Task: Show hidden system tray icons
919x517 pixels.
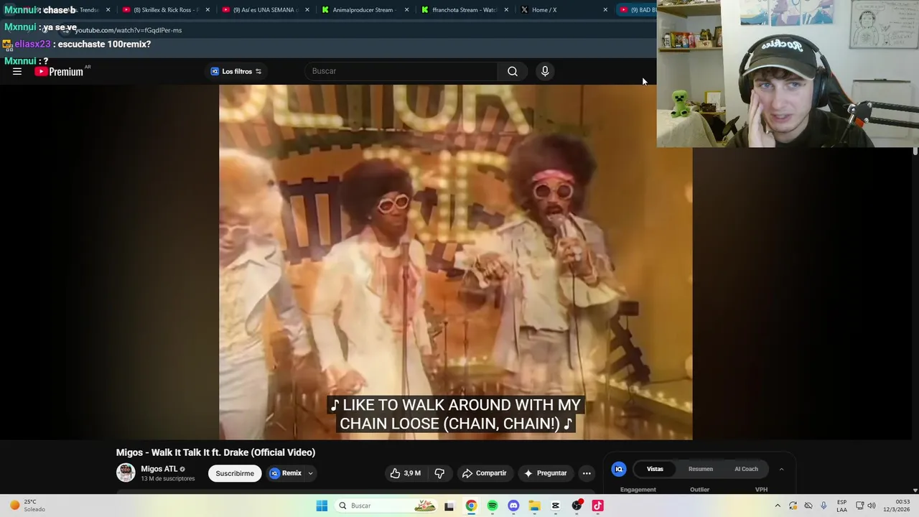Action: pyautogui.click(x=778, y=506)
